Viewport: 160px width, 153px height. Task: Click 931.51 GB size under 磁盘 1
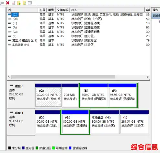point(16,121)
